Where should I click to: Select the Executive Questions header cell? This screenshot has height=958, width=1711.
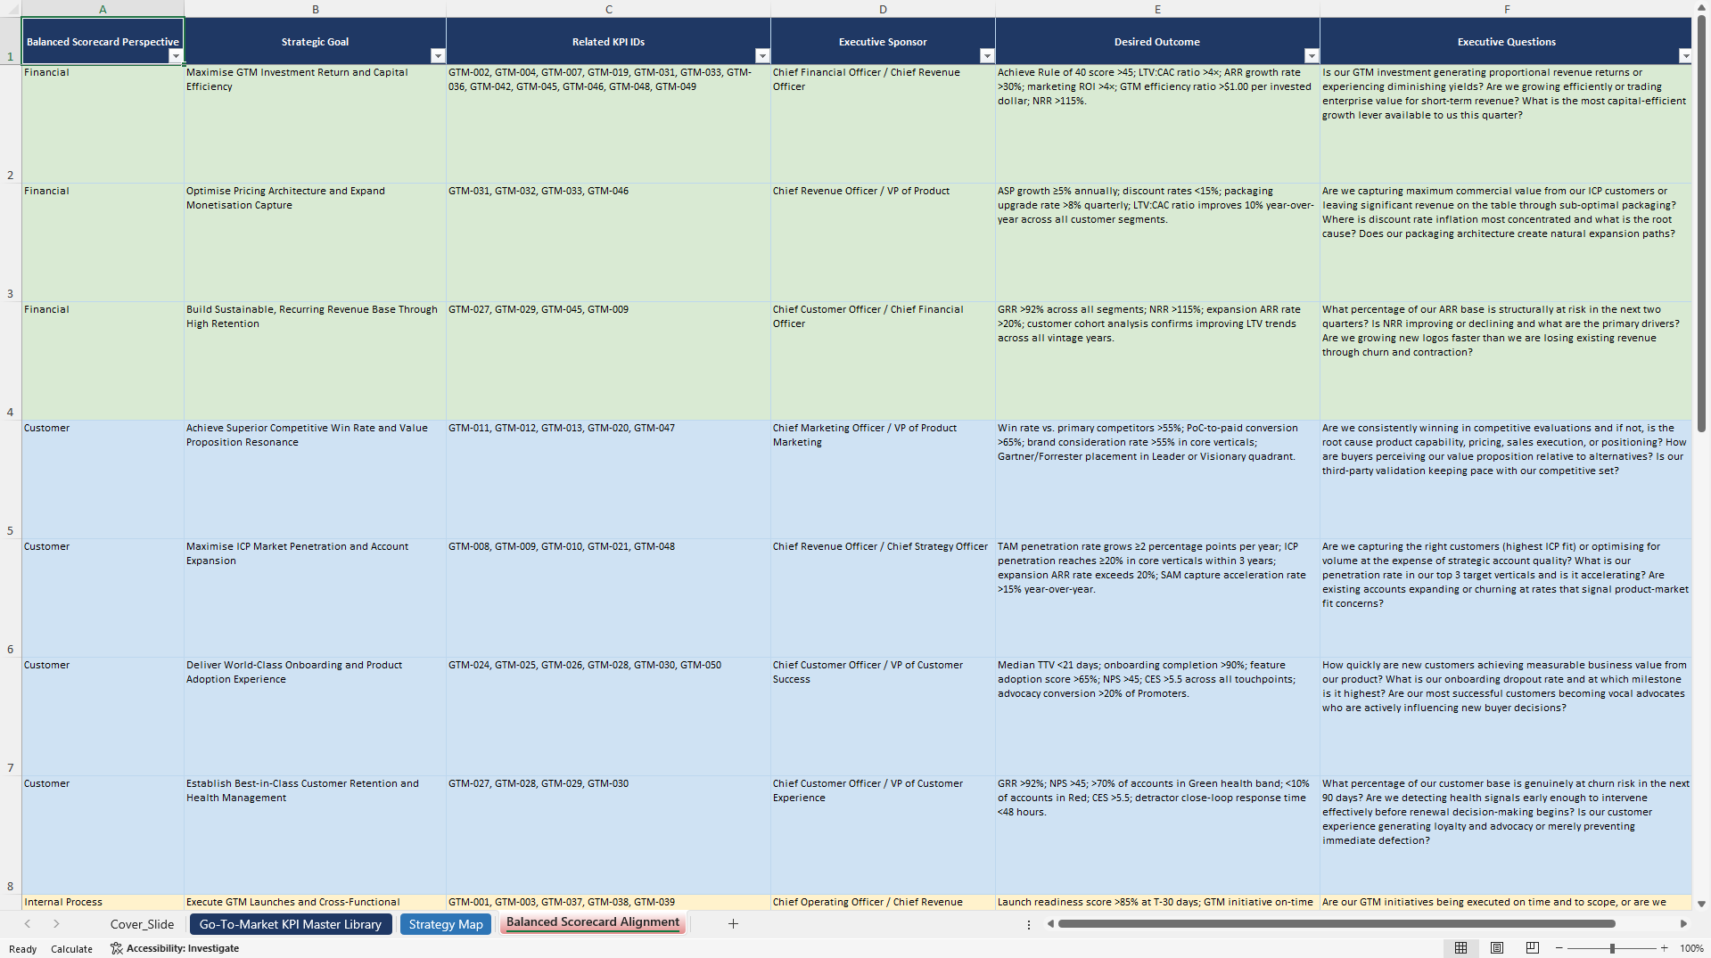point(1506,41)
